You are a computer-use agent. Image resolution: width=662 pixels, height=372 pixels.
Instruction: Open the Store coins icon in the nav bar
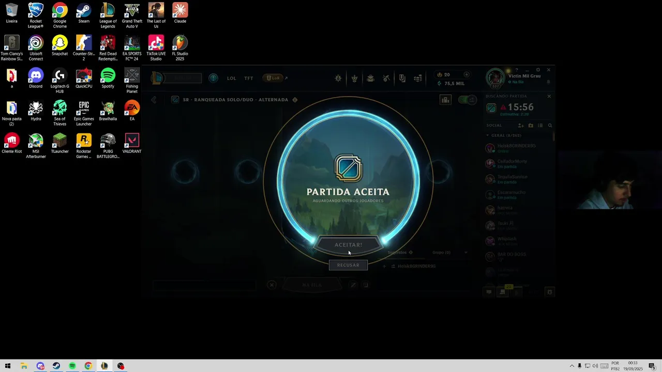[x=418, y=79]
